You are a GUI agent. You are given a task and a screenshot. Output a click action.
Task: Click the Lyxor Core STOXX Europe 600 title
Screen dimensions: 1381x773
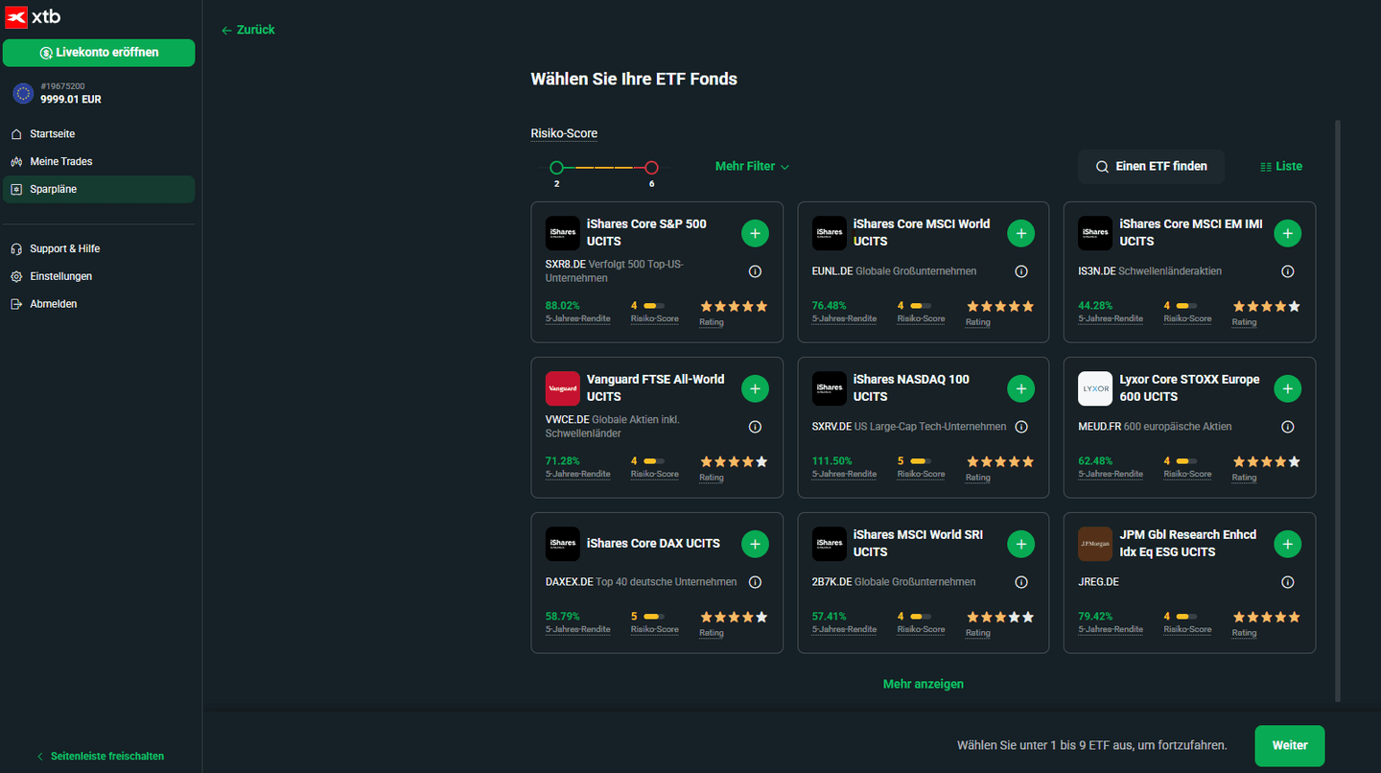pos(1190,387)
